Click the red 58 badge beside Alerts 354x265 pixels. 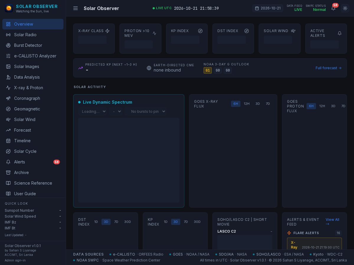coord(57,162)
